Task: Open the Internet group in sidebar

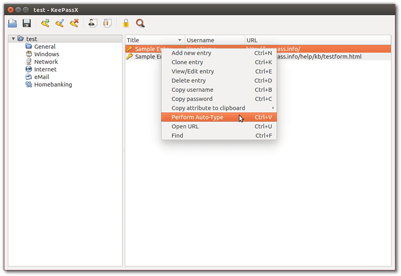Action: tap(45, 69)
